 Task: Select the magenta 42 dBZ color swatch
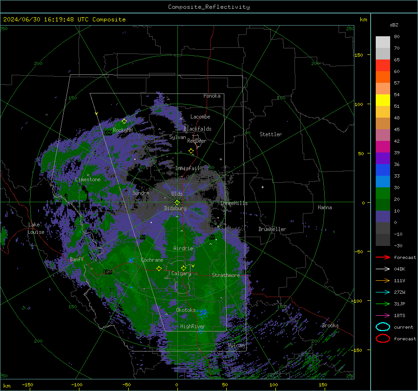click(383, 146)
